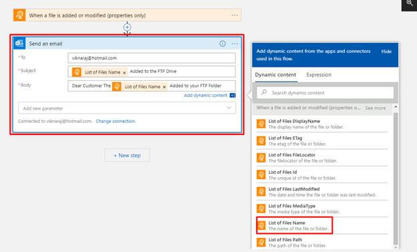Click the List of Files LastModified icon
The width and height of the screenshot is (417, 252).
261,192
